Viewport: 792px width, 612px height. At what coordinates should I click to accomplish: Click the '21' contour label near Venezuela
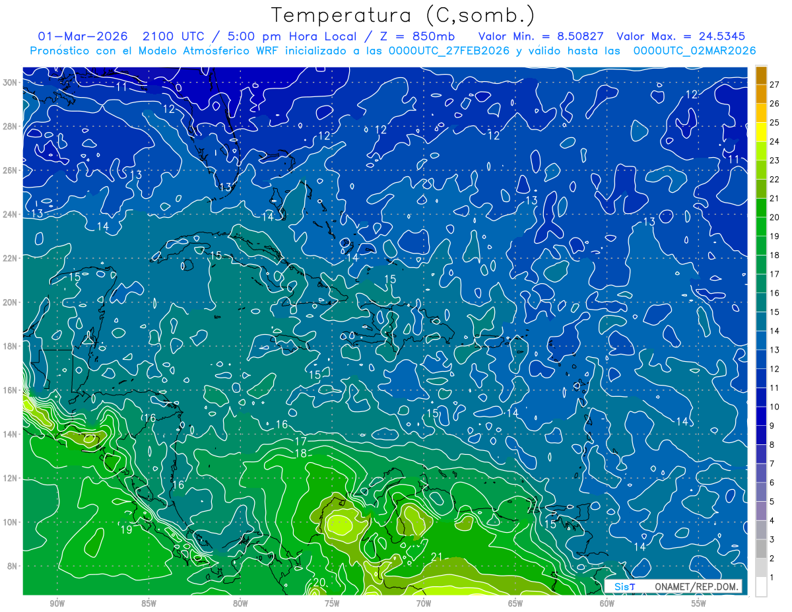click(436, 557)
